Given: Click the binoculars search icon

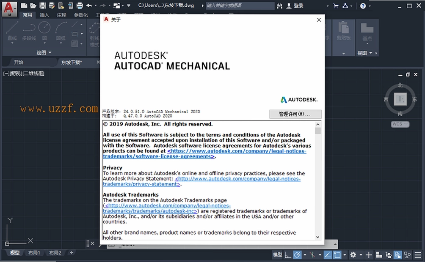Looking at the screenshot, I should point(279,5).
